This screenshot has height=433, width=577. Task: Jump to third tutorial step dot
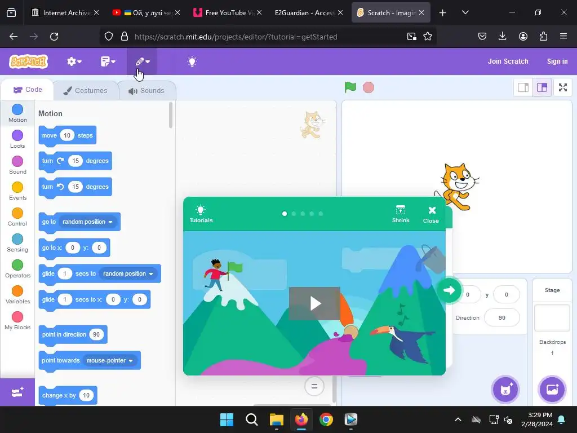click(303, 214)
